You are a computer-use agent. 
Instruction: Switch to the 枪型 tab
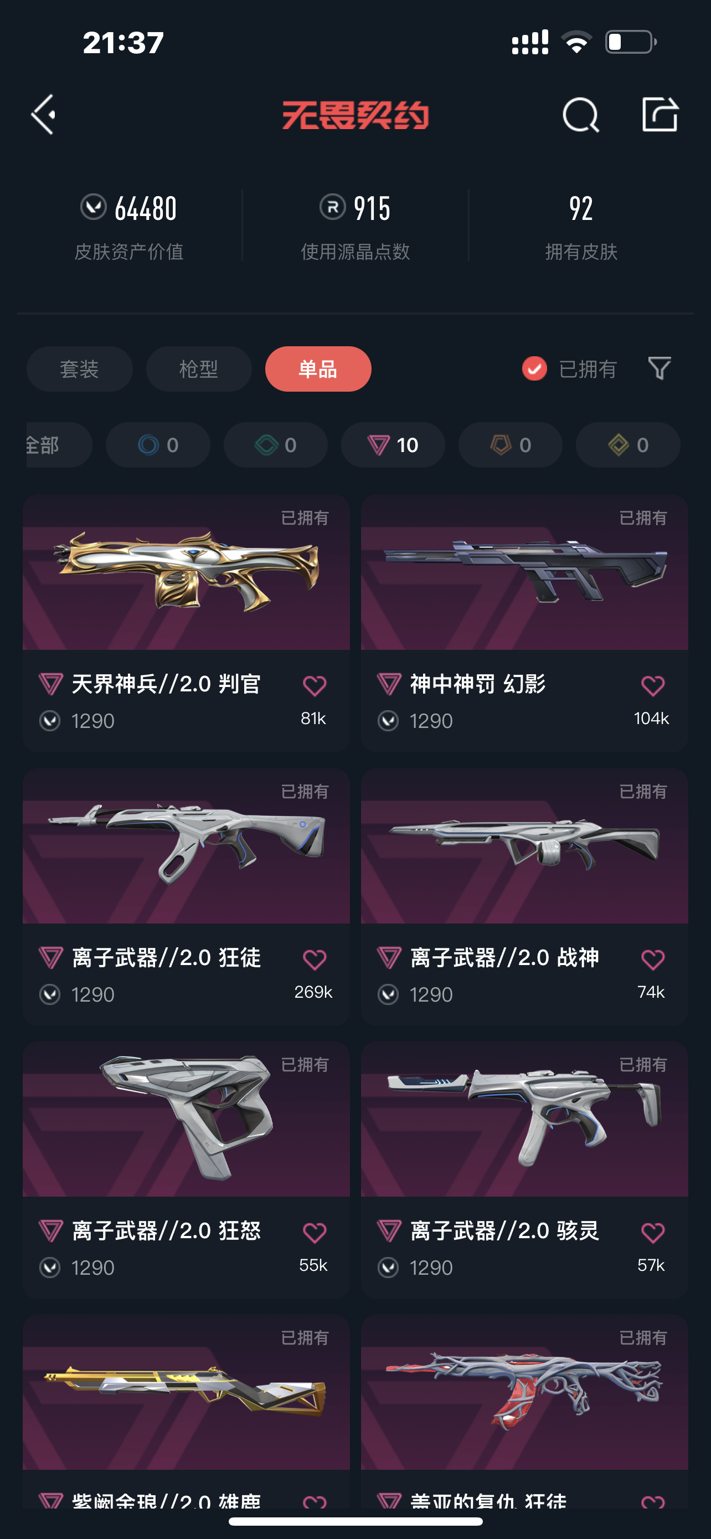[199, 369]
